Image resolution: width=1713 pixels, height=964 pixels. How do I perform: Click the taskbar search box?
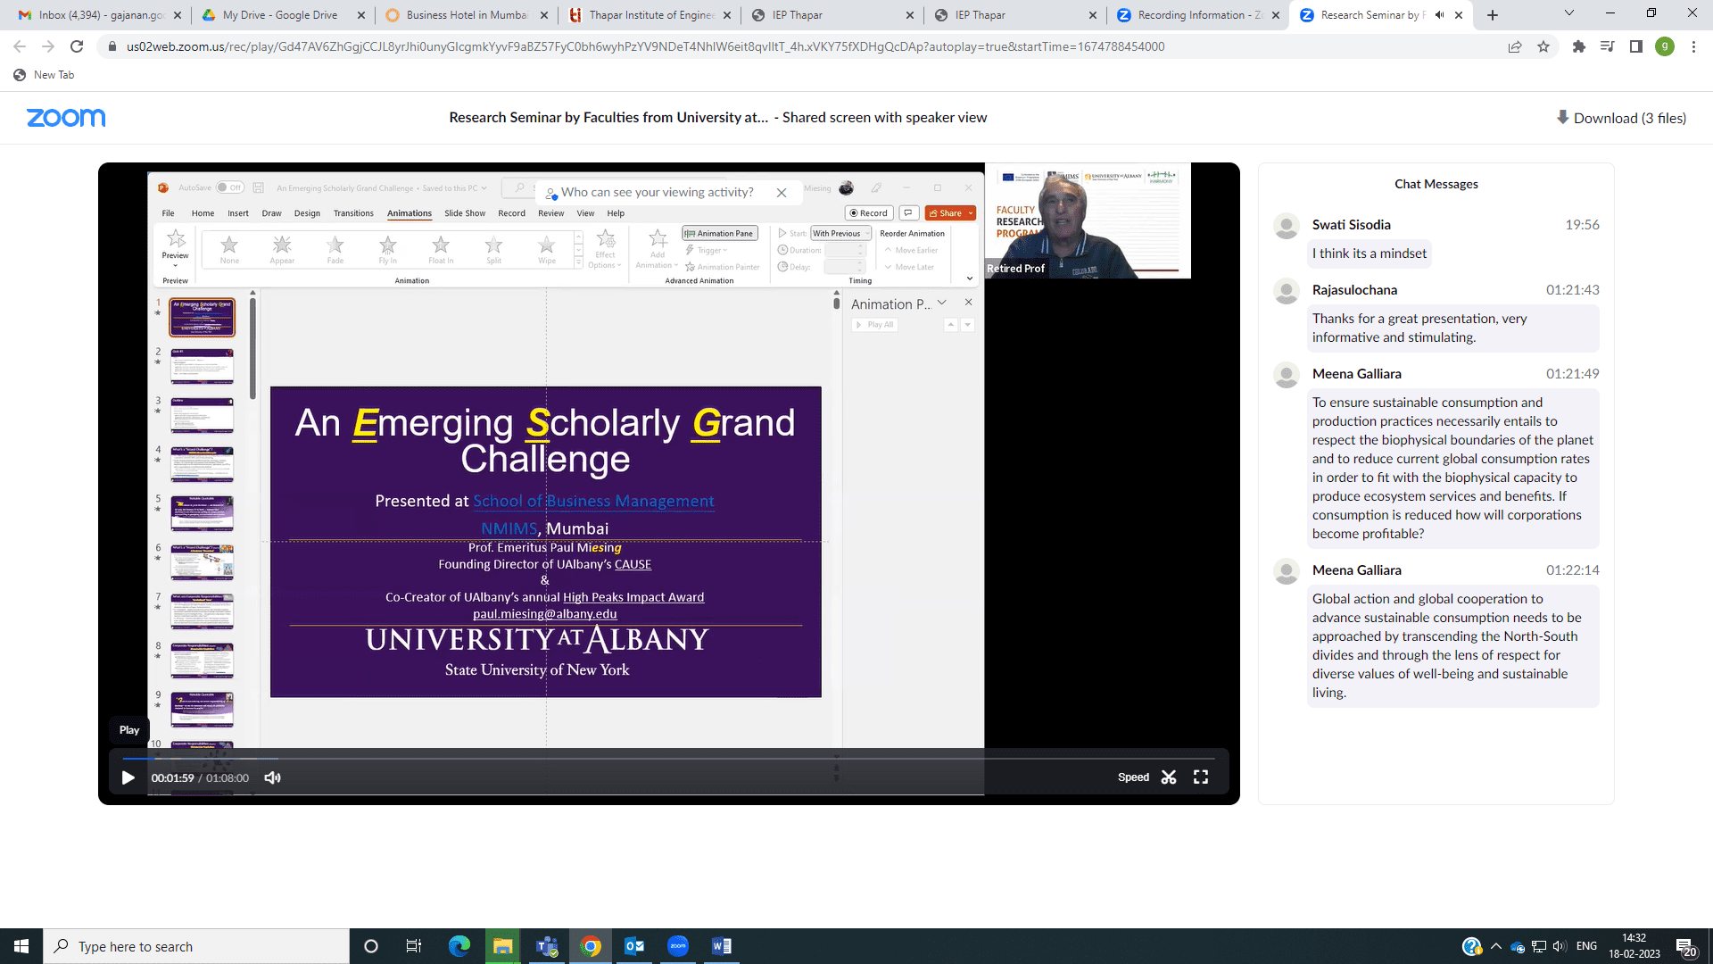coord(196,946)
